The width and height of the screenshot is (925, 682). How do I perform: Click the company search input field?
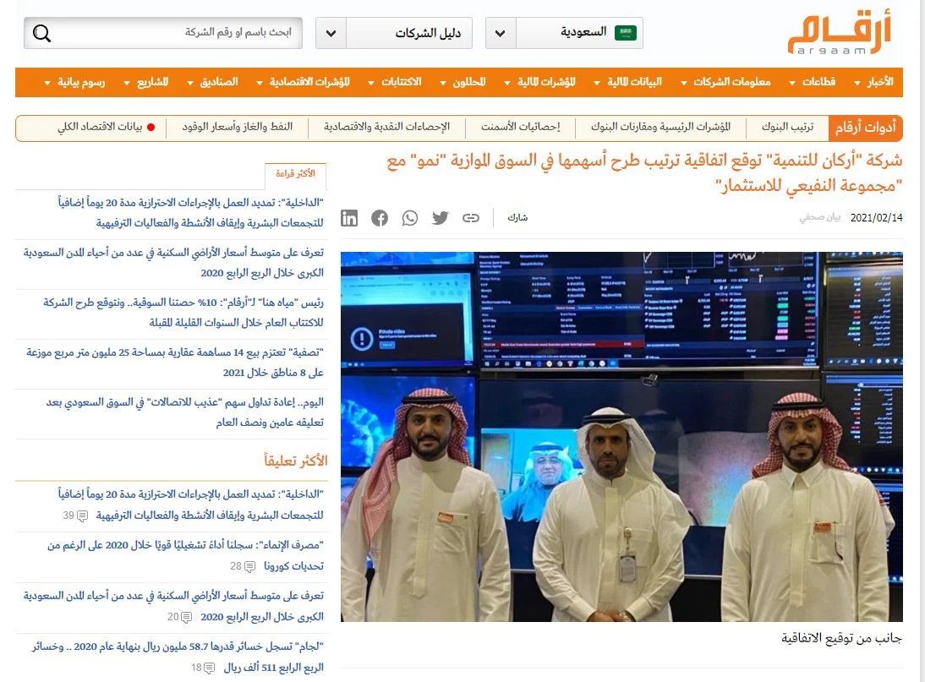(x=163, y=33)
